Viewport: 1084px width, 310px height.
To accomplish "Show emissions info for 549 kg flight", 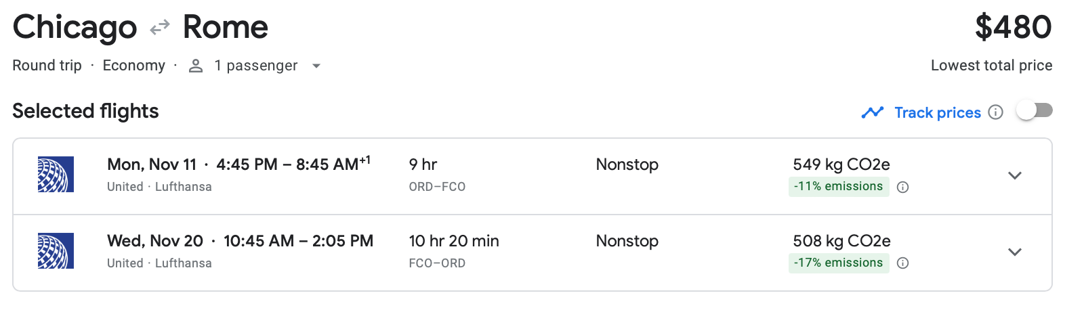I will pos(902,187).
